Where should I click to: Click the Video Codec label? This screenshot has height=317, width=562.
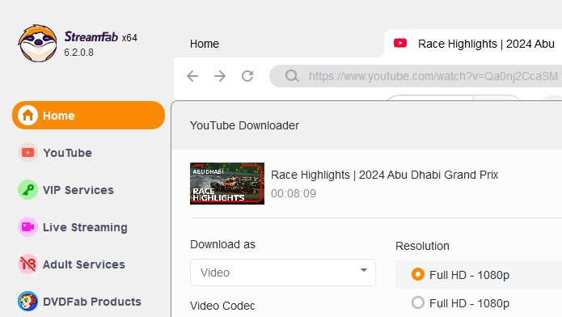tap(222, 306)
